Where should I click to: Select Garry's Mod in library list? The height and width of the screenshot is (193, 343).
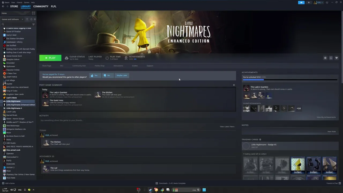(x=11, y=35)
